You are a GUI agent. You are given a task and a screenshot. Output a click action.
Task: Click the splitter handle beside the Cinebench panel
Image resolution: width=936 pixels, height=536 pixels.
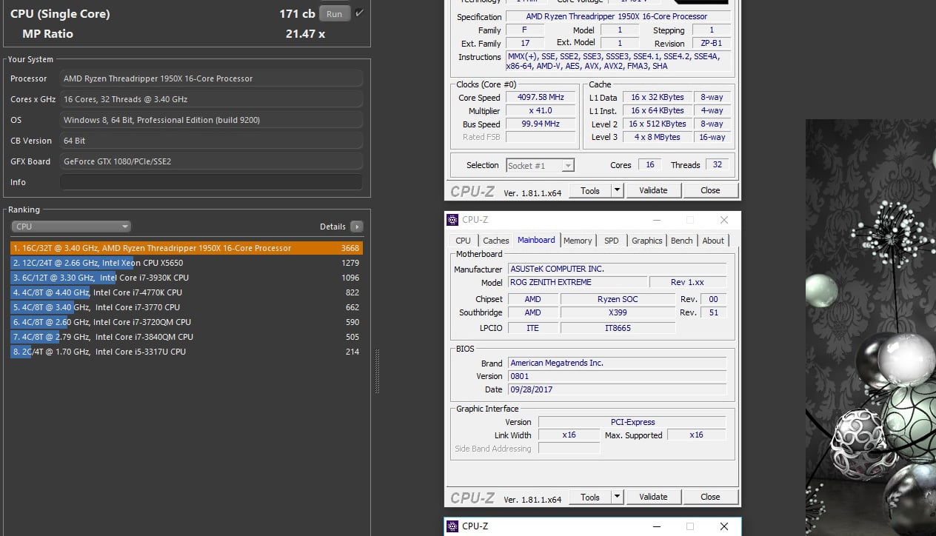(377, 371)
